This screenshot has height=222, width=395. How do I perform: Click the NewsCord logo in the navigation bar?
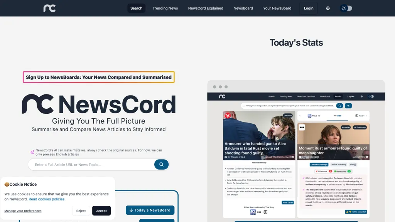pos(49,8)
